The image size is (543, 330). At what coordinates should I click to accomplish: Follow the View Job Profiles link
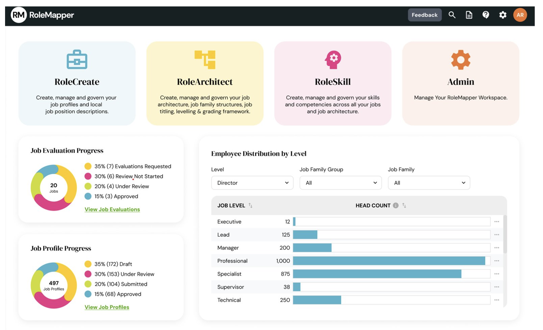click(x=107, y=307)
